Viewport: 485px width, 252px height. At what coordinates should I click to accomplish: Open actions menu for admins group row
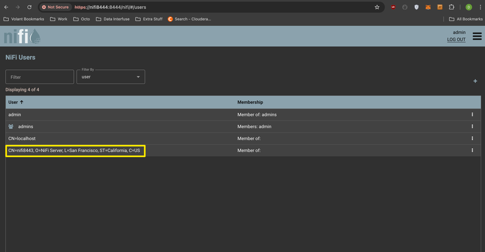pos(472,126)
